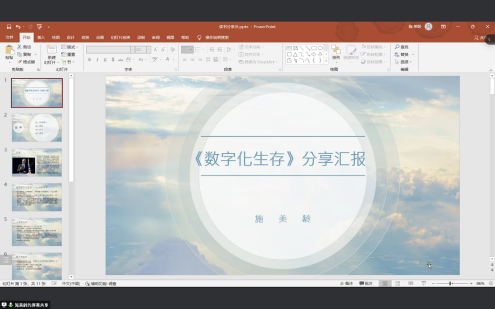Viewport: 495px width, 309px height.
Task: Click the Save icon in quick access toolbar
Action: coord(9,27)
